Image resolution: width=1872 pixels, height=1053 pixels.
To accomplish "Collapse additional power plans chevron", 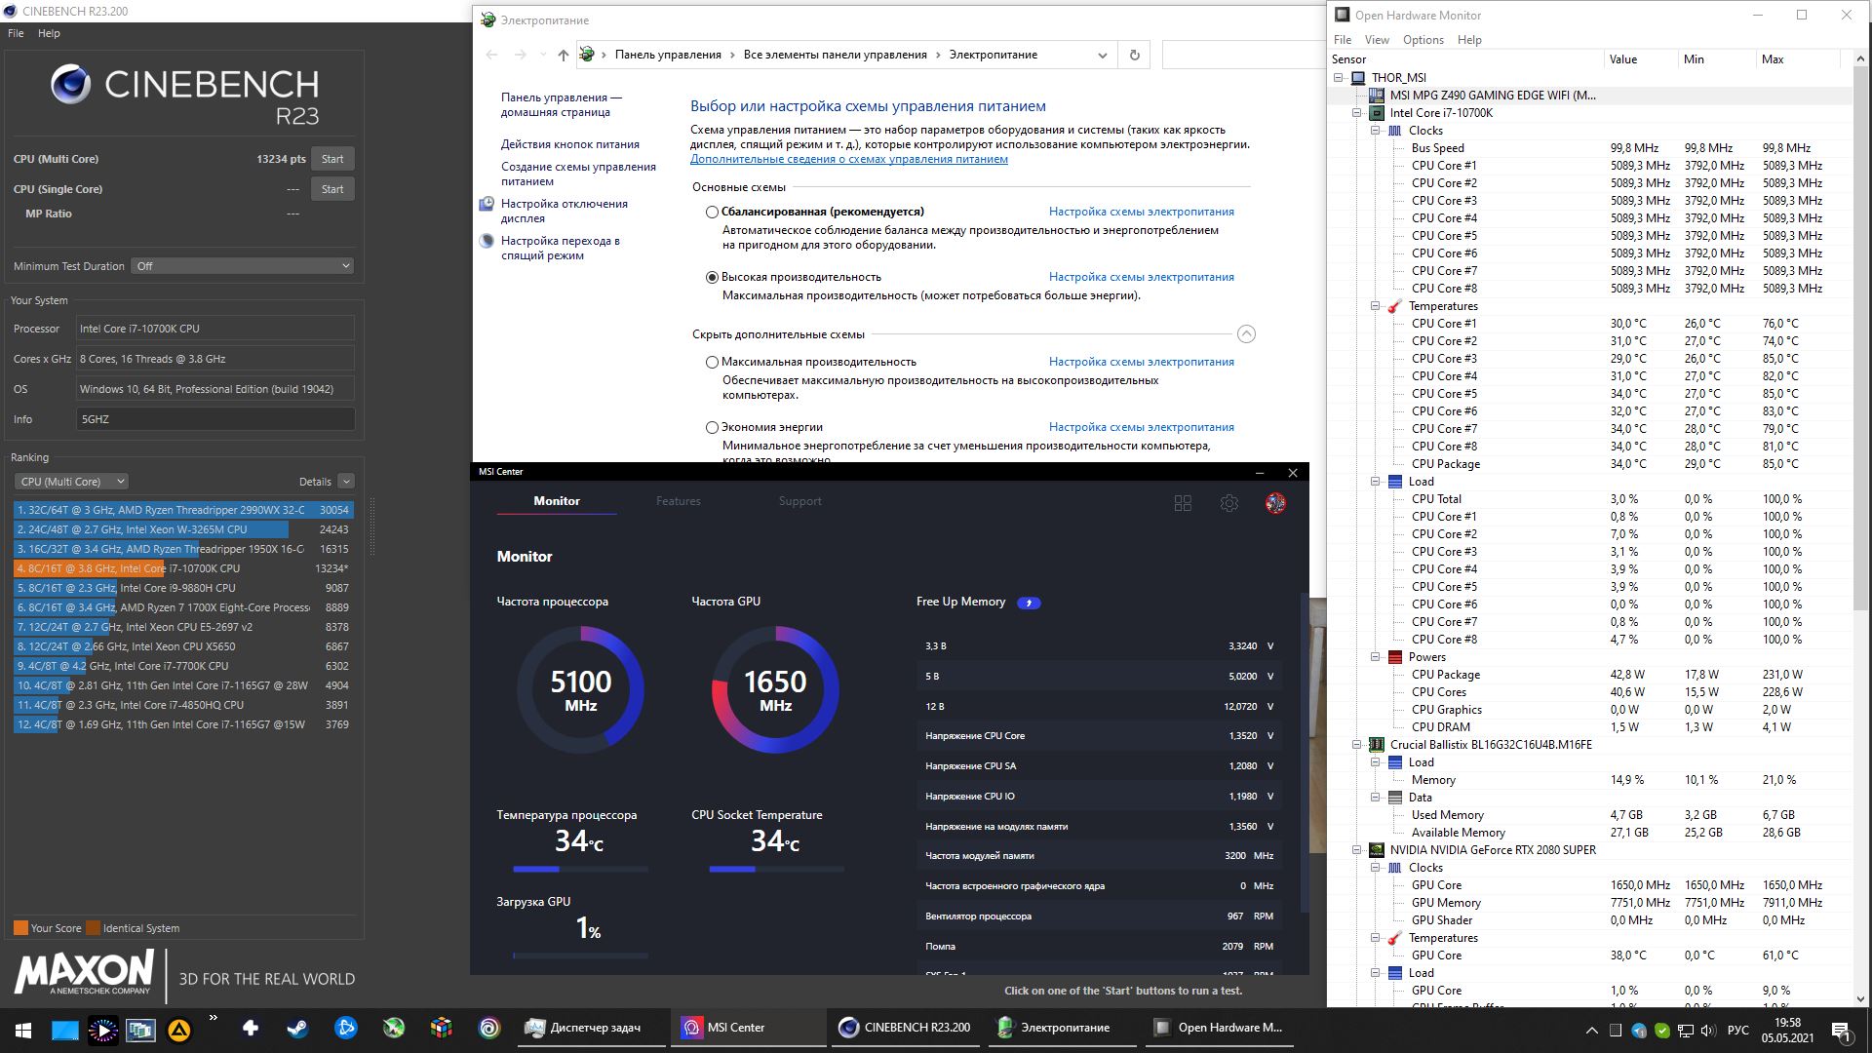I will coord(1246,334).
